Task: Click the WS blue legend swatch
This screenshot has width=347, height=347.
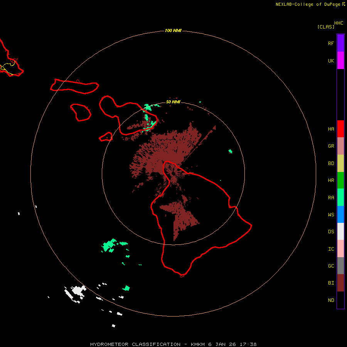Action: click(x=340, y=214)
